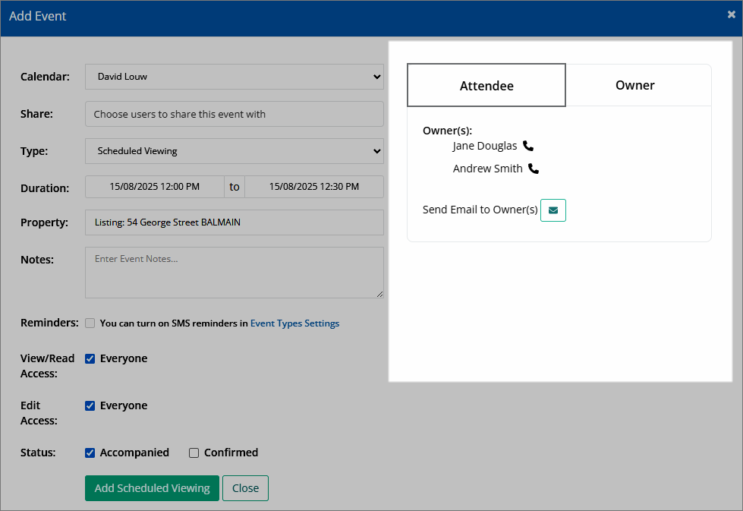Click the Close button
Screen dimensions: 743x511
[x=245, y=488]
